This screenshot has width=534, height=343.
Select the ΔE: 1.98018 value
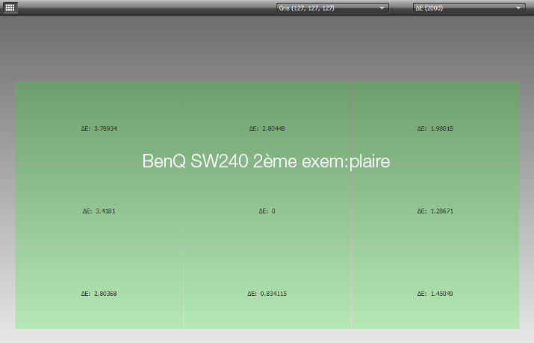[x=435, y=129]
